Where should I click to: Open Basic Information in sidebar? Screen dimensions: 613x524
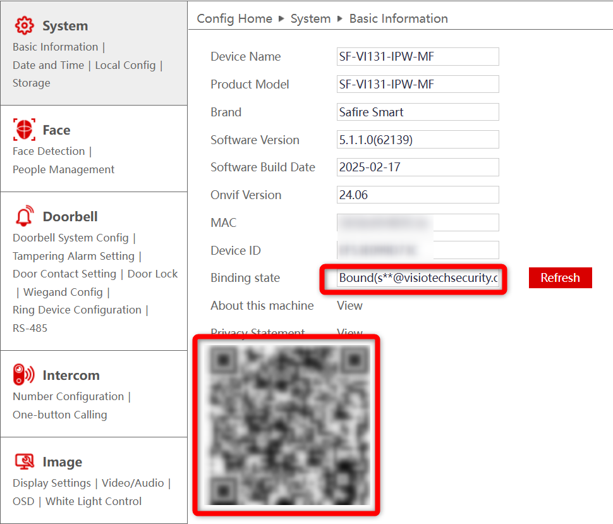(56, 47)
